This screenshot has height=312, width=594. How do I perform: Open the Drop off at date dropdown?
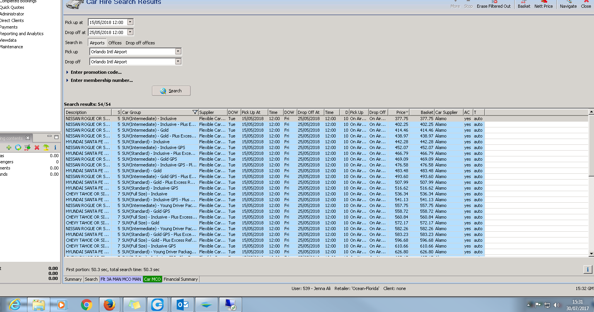point(130,32)
